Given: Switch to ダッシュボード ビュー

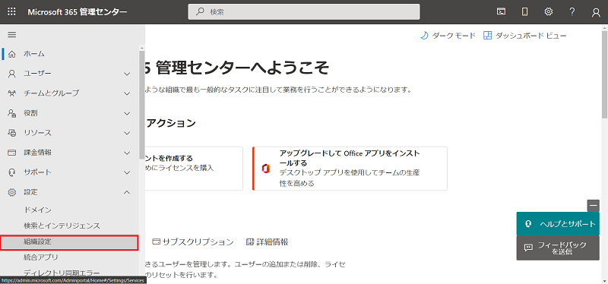Looking at the screenshot, I should [x=525, y=36].
